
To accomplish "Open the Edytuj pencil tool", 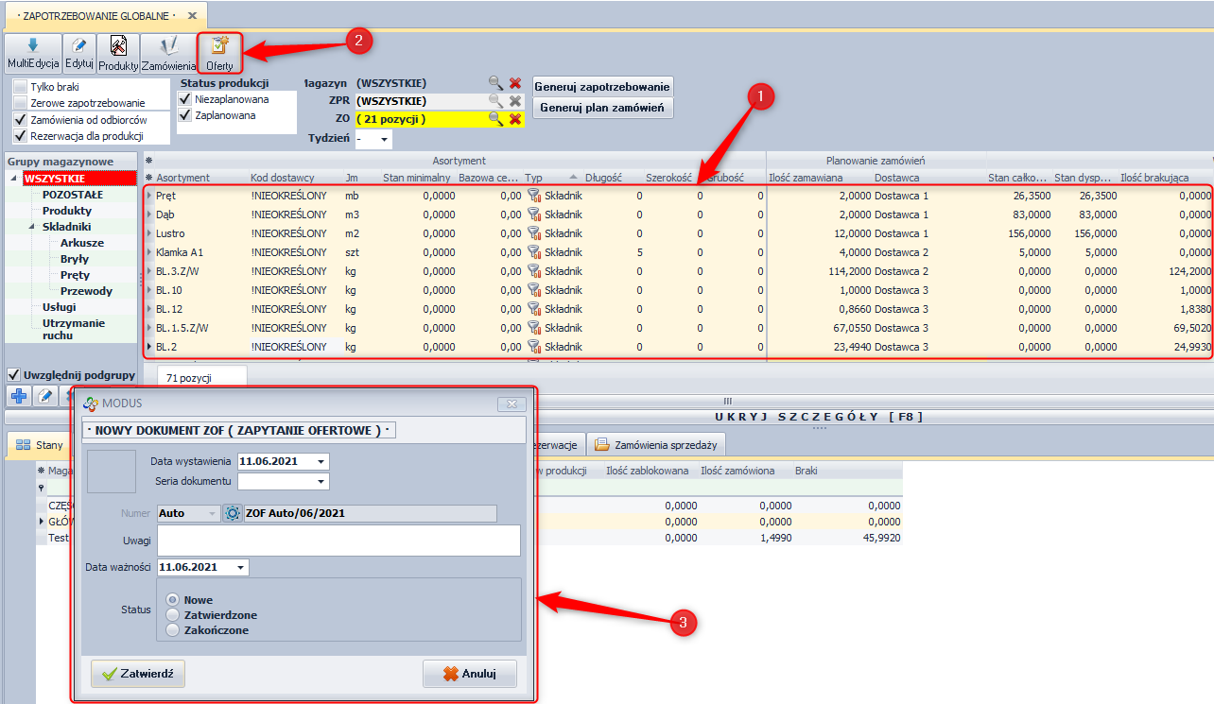I will click(x=79, y=53).
